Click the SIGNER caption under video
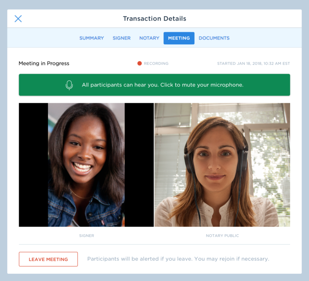Viewport: 309px width, 281px height. point(87,236)
